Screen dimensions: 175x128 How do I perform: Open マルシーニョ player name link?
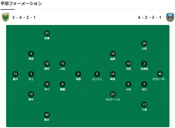(x=112, y=99)
